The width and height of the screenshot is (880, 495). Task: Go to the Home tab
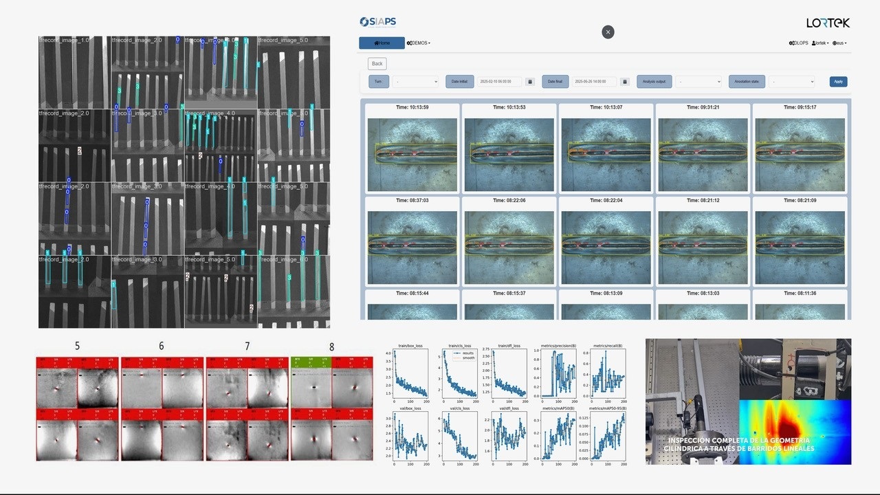[x=382, y=43]
